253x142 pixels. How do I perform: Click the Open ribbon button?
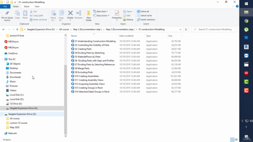(x=128, y=11)
